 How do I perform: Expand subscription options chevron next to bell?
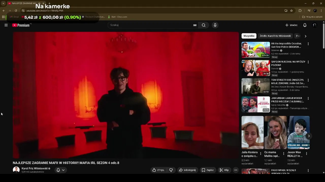(x=63, y=170)
